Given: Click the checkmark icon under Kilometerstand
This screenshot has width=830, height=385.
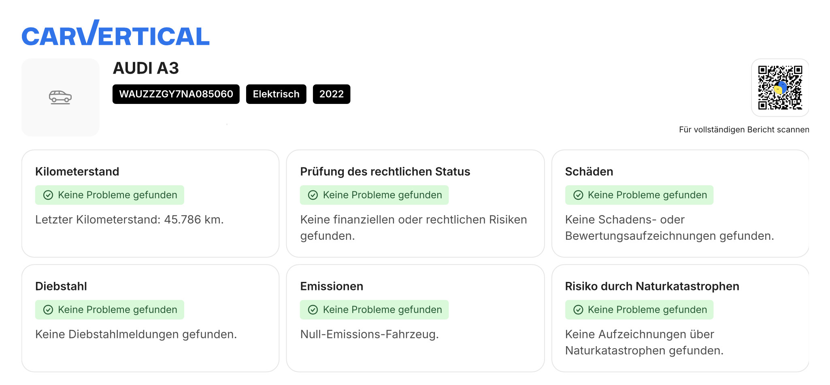Looking at the screenshot, I should tap(48, 195).
